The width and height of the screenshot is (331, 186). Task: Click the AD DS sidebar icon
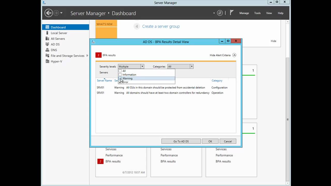coord(47,44)
